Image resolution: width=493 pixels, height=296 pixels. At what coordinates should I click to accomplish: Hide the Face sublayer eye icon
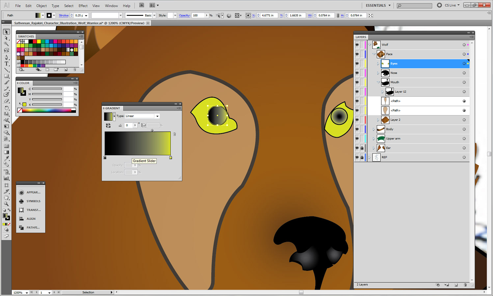(357, 54)
